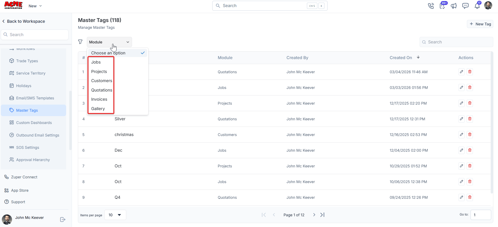Click the Go to page number field

tap(480, 215)
